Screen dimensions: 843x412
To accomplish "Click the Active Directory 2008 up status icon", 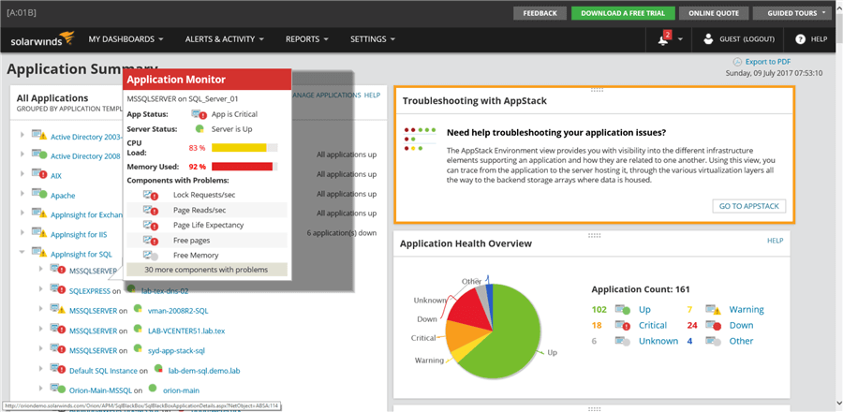I will (x=39, y=154).
